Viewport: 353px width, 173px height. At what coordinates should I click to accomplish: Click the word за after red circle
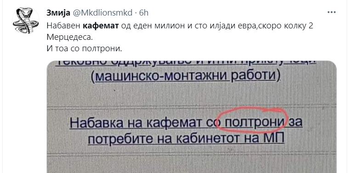(296, 123)
